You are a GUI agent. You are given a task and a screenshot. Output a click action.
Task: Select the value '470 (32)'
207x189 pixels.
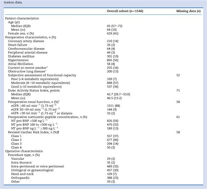[113, 124]
